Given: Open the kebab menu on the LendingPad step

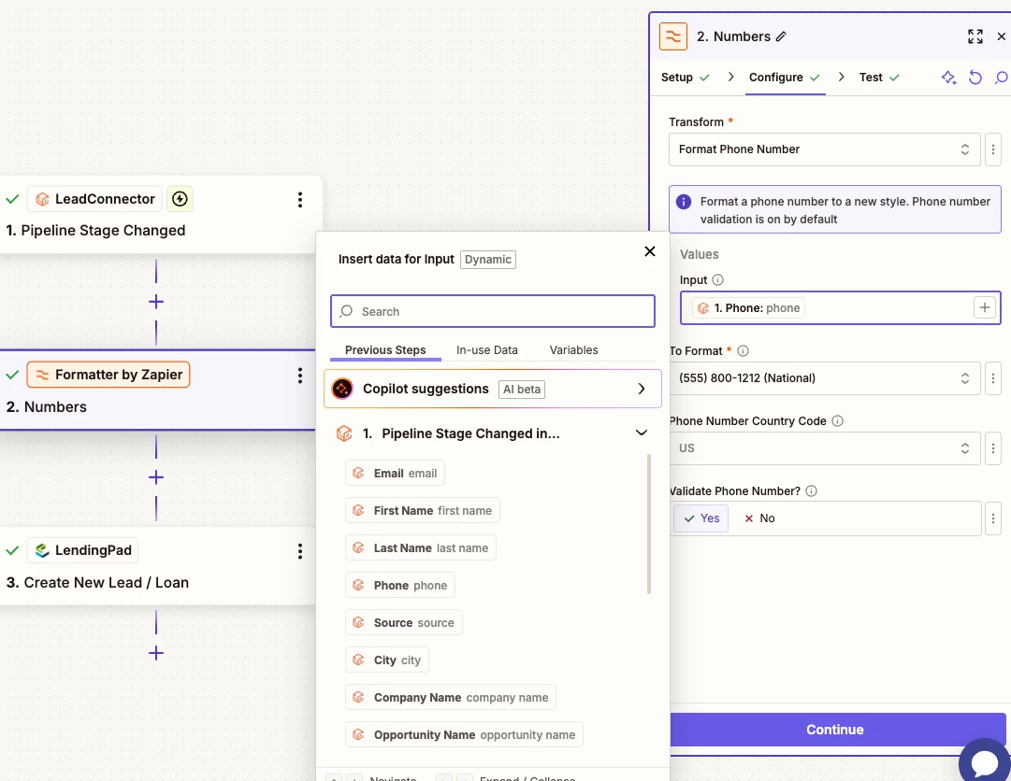Looking at the screenshot, I should [300, 551].
